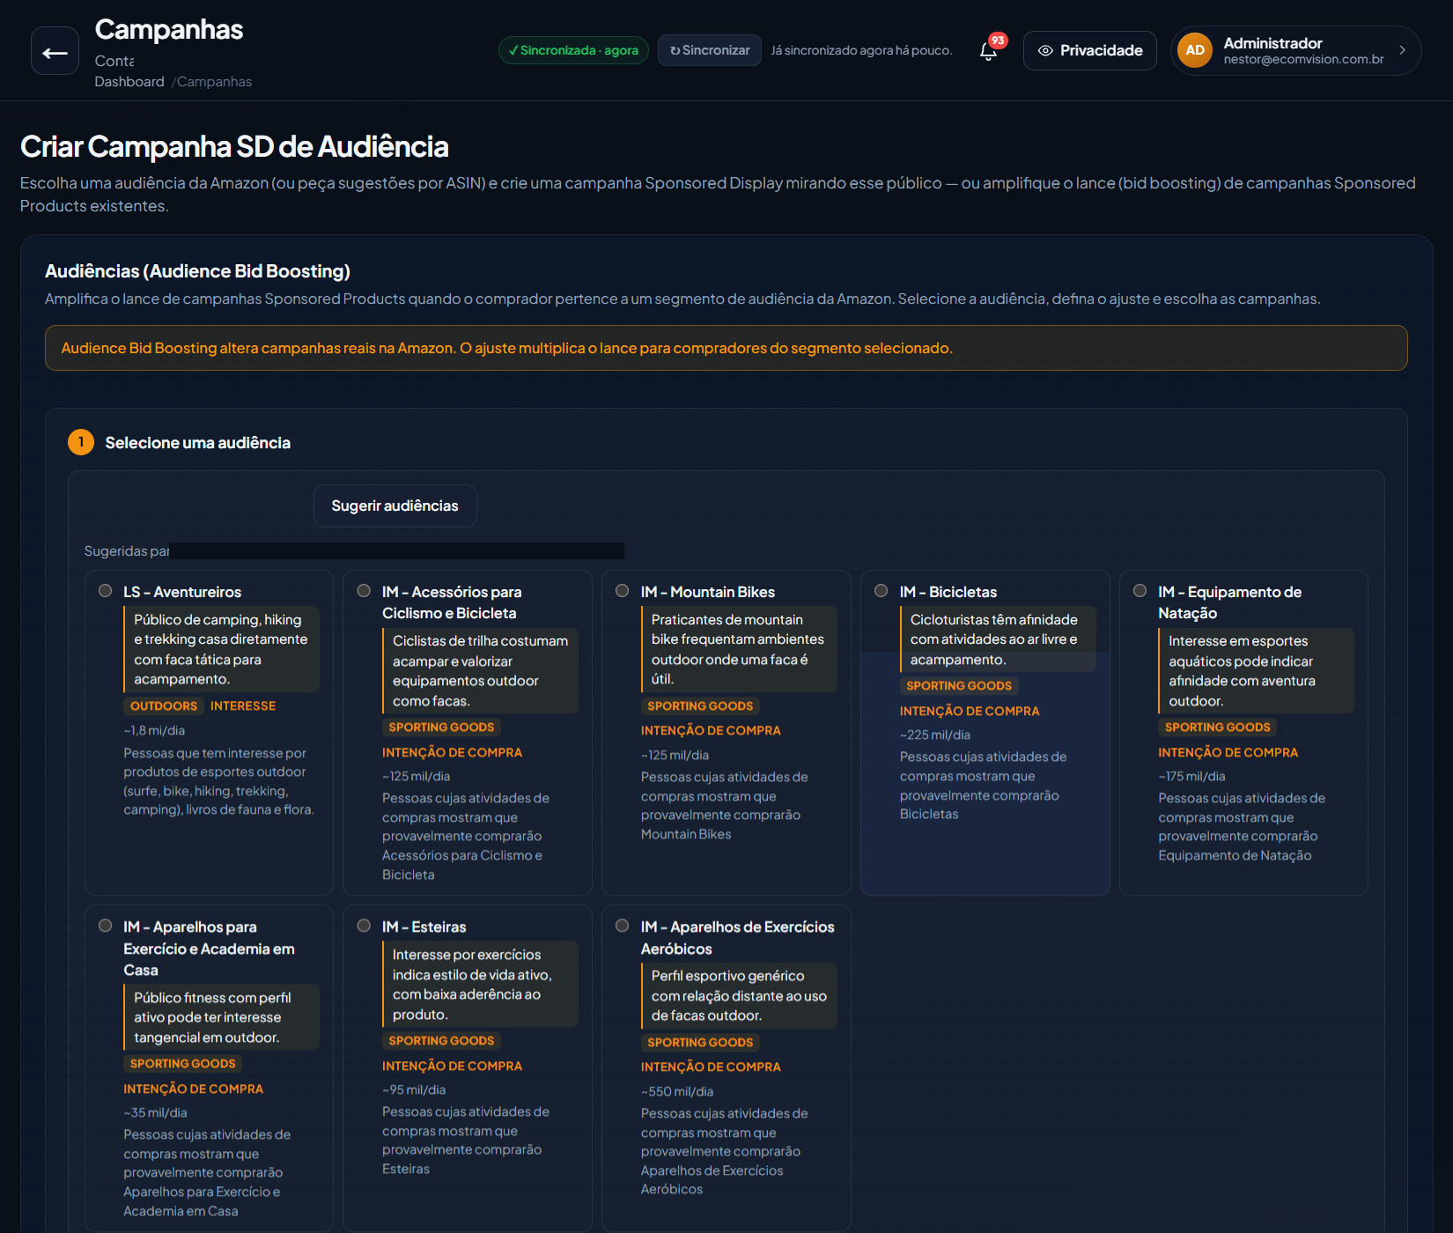The width and height of the screenshot is (1453, 1233).
Task: Select the IM - Mountain Bikes radio button
Action: [623, 591]
